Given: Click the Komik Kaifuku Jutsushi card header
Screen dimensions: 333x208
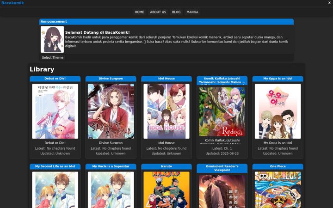Looking at the screenshot, I should click(222, 80).
